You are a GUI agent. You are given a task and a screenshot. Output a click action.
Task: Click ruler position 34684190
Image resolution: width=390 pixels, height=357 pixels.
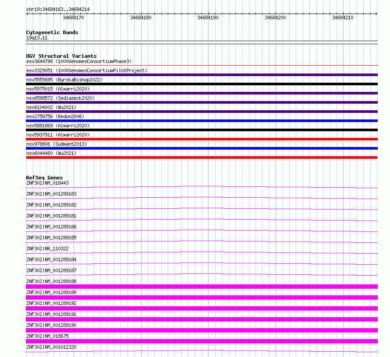pyautogui.click(x=208, y=17)
